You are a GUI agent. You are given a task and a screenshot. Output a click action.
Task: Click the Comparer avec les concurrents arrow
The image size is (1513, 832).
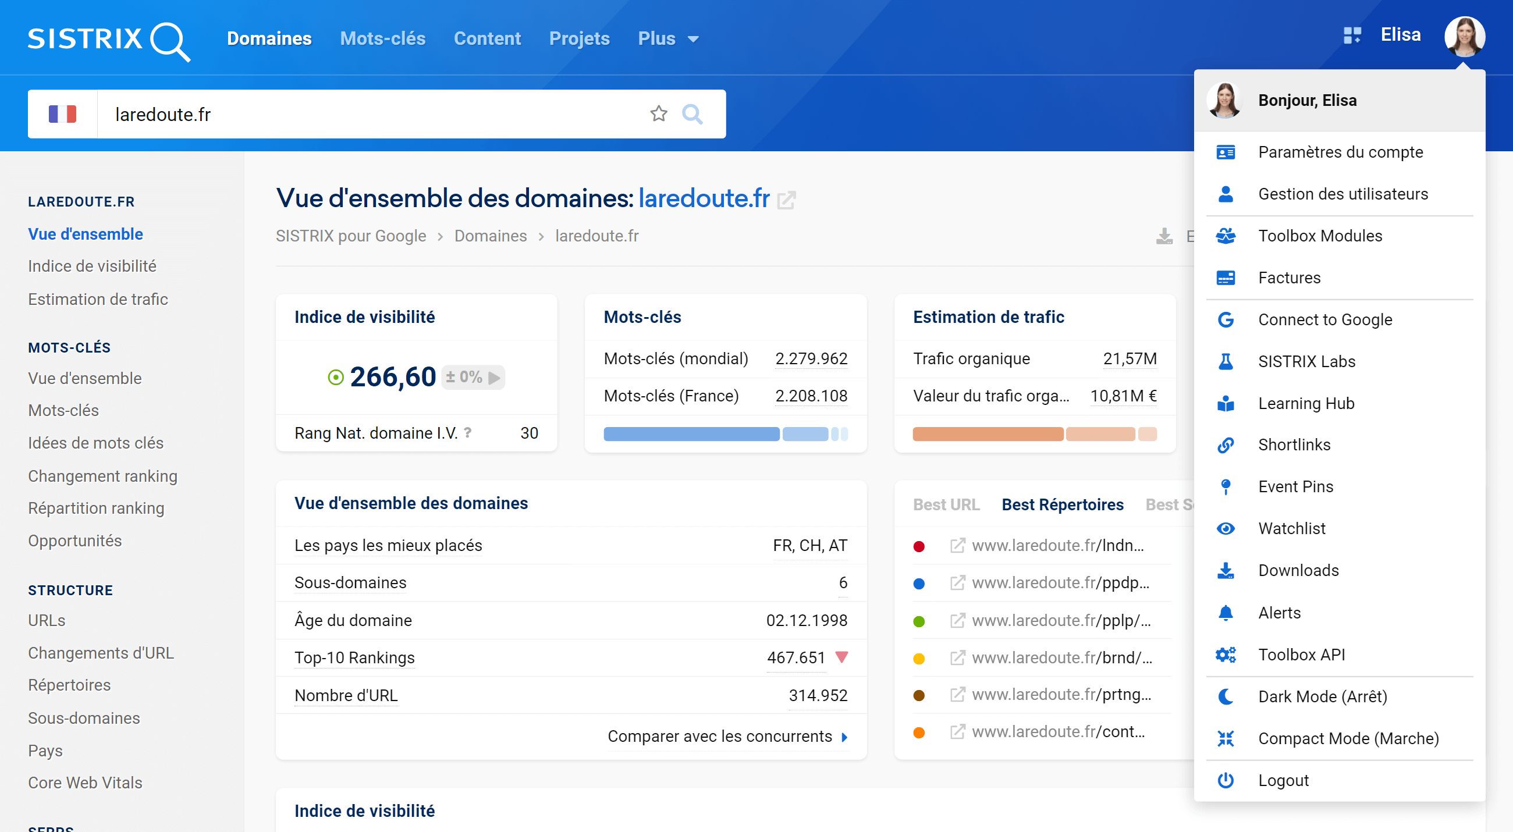pyautogui.click(x=844, y=737)
